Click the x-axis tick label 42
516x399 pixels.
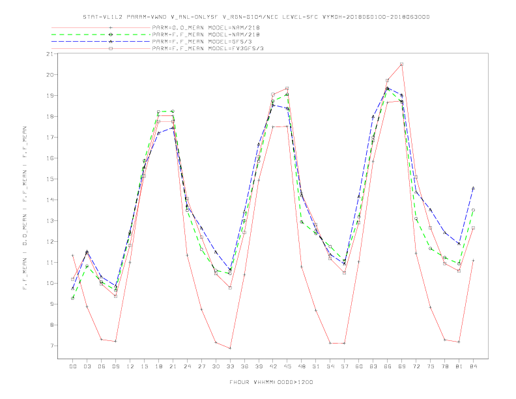click(x=273, y=366)
